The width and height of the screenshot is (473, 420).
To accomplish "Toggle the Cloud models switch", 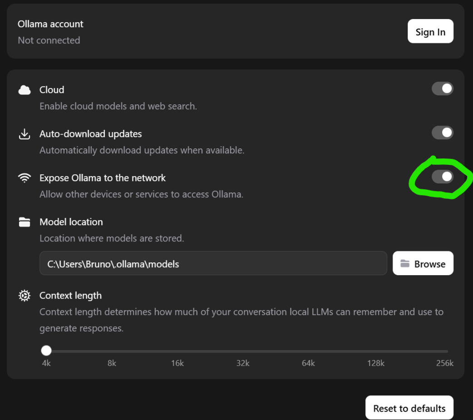I will point(442,89).
